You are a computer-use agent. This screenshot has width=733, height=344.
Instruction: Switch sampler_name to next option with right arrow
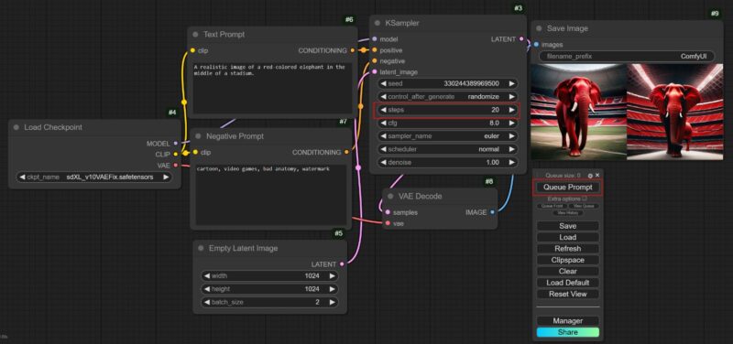coord(512,136)
